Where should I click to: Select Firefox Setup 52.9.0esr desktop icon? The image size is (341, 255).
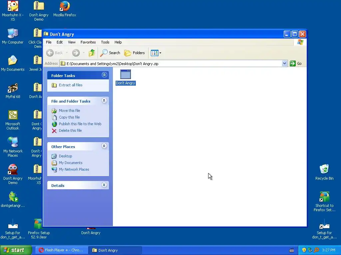click(39, 229)
